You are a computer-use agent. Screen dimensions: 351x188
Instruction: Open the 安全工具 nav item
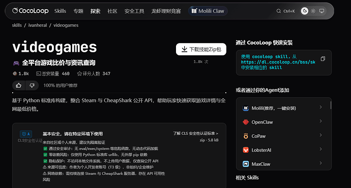(134, 11)
